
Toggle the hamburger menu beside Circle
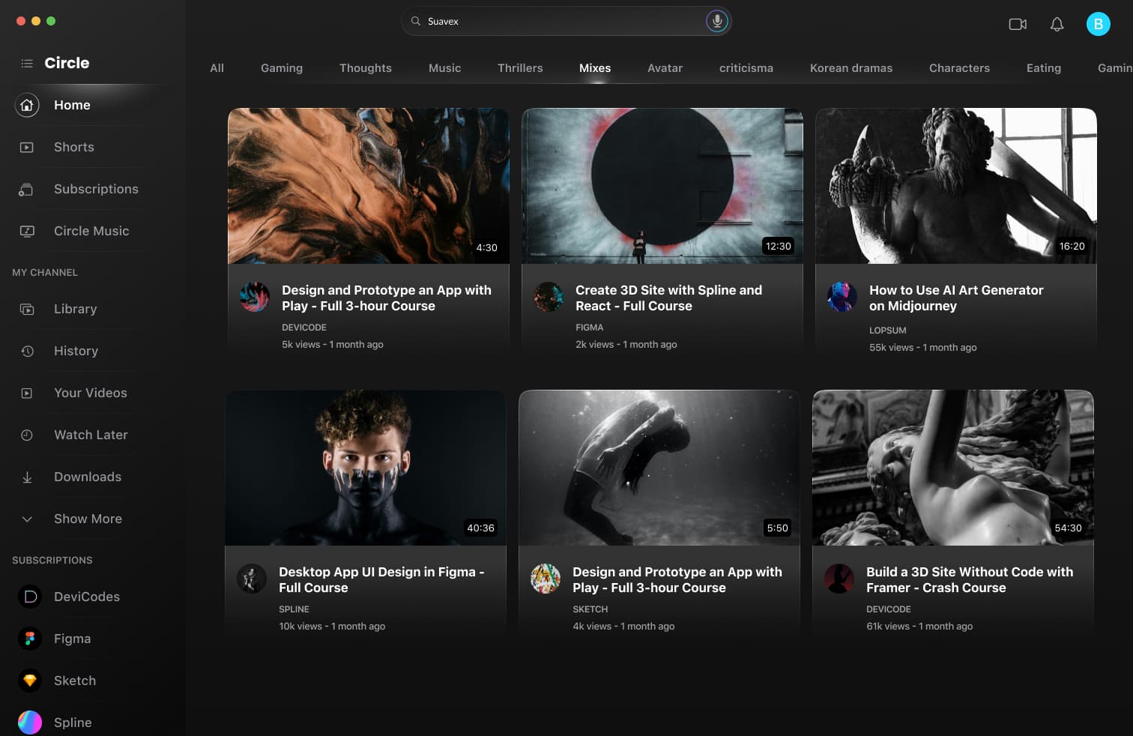(x=27, y=64)
